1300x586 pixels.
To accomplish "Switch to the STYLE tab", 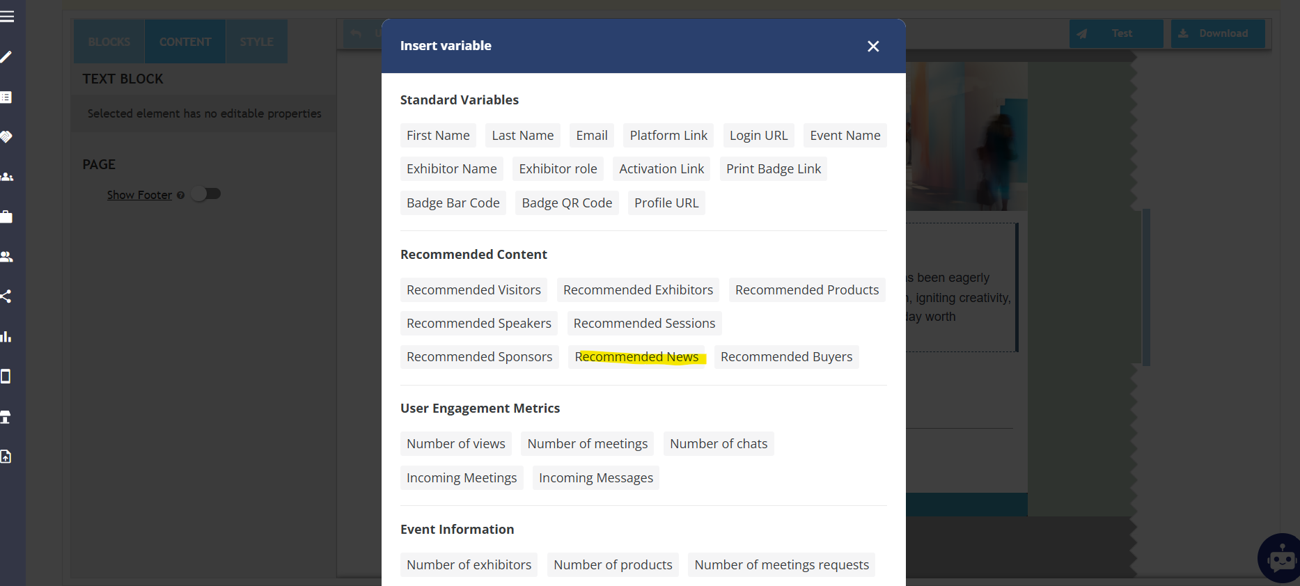I will coord(256,42).
